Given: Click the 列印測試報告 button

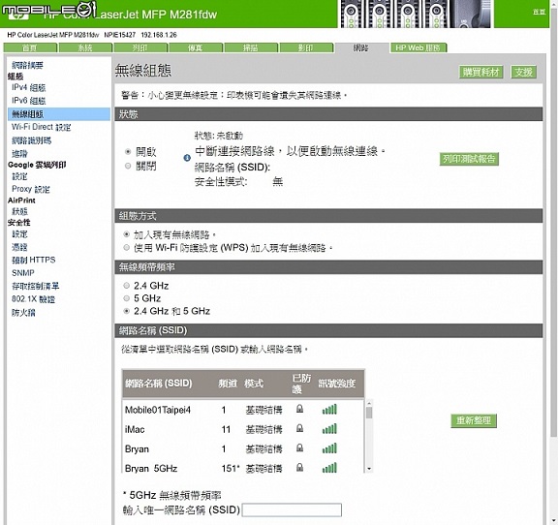Looking at the screenshot, I should click(x=469, y=159).
